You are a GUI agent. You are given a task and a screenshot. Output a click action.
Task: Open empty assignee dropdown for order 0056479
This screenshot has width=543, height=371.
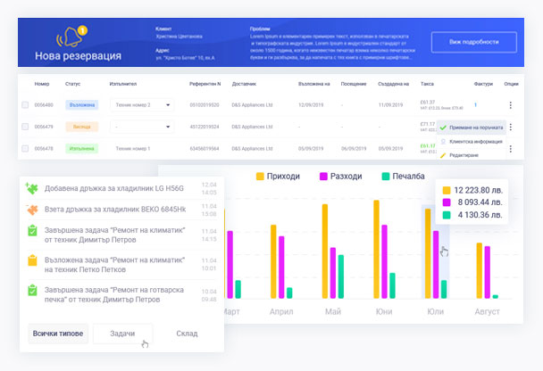point(142,127)
